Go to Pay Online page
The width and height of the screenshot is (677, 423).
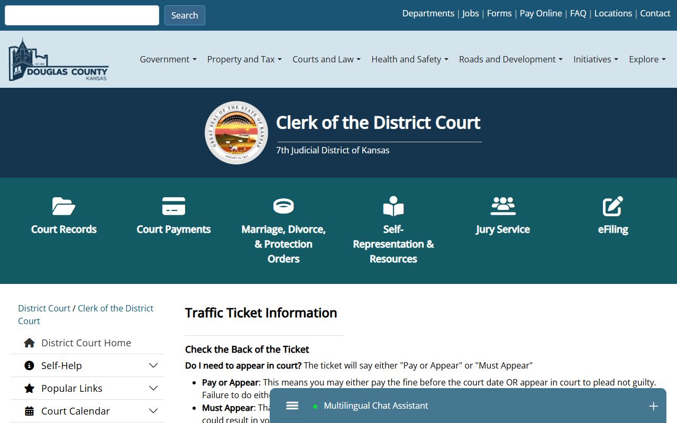[x=541, y=13]
